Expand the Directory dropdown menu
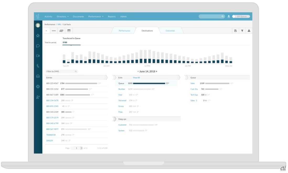Viewport: 288px width, 173px height. coord(63,17)
